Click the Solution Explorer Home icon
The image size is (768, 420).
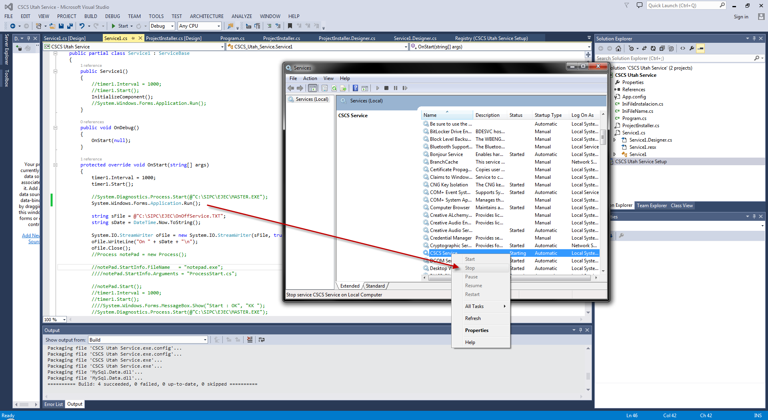618,48
